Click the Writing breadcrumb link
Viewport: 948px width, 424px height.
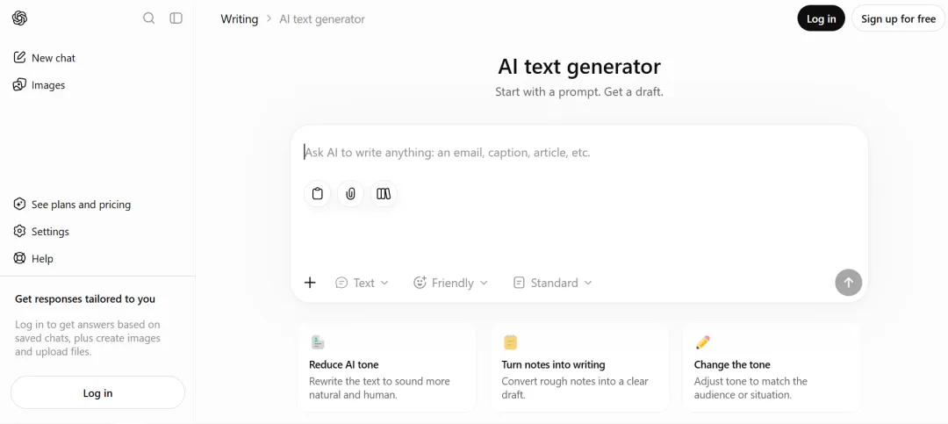[240, 18]
